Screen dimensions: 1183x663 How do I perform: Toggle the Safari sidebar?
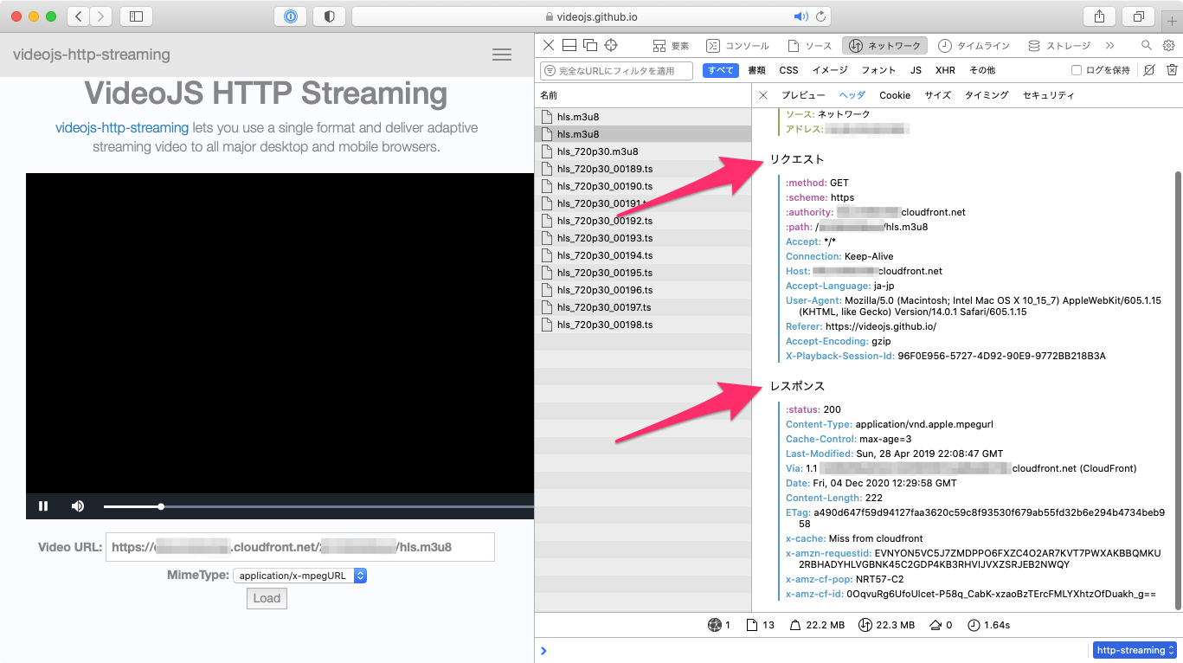pos(136,16)
